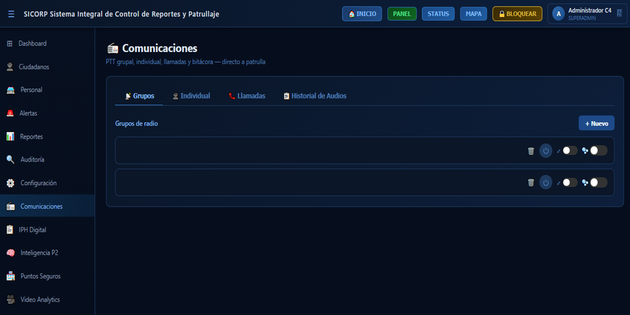Open Video Analytics camera icon in sidebar
Viewport: 630px width, 315px height.
pos(10,299)
